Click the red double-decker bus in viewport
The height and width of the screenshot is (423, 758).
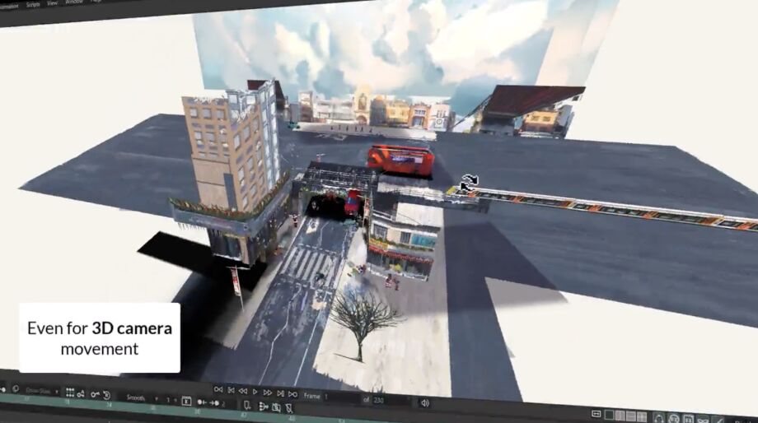(x=400, y=160)
